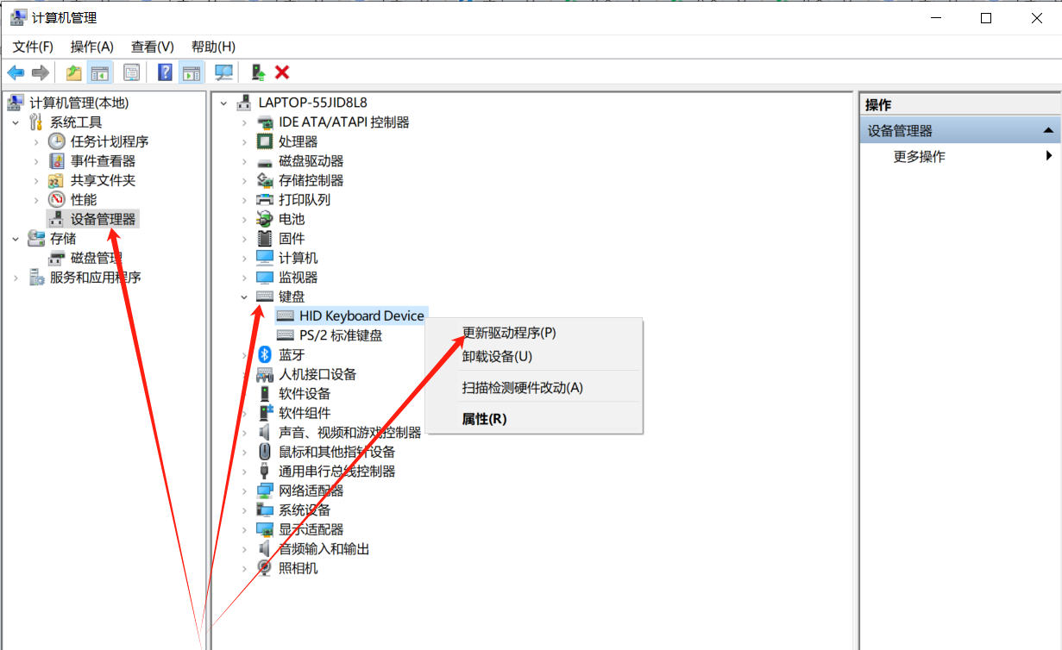The height and width of the screenshot is (650, 1062).
Task: Select the 软件组件 category label
Action: 305,413
